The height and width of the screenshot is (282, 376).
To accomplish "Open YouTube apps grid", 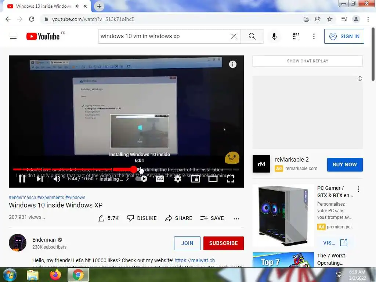I will pos(296,36).
